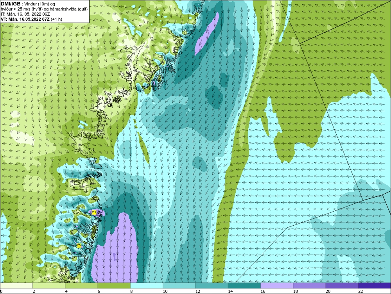This screenshot has width=391, height=294.
Task: Click the 'hviður > 25 m/s (hvítt)' text line
Action: [x=44, y=9]
